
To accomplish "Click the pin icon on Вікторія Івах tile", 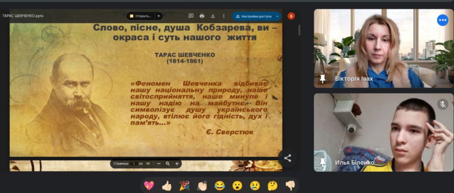I will (x=322, y=79).
